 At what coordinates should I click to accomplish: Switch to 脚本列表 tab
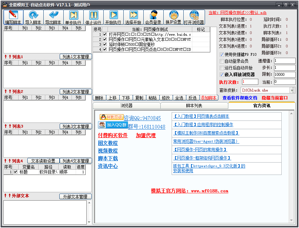(194, 105)
